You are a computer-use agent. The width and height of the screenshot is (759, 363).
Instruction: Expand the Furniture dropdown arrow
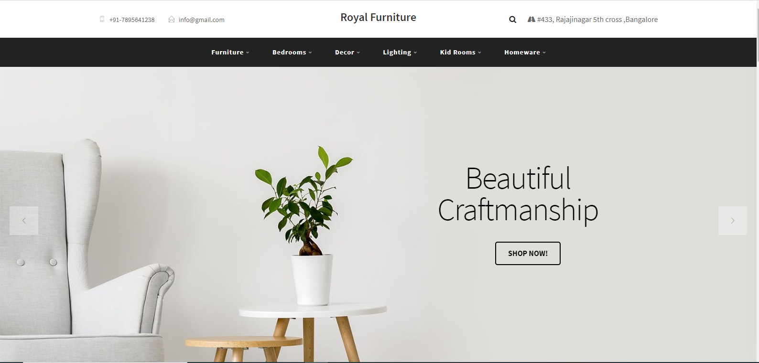(x=248, y=53)
